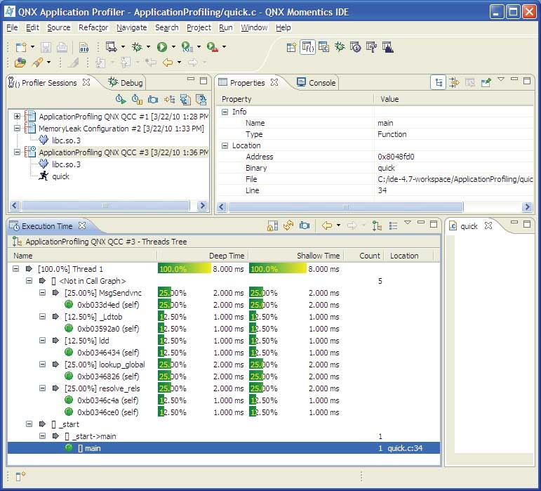Open the Run button dropdown arrow

click(173, 47)
